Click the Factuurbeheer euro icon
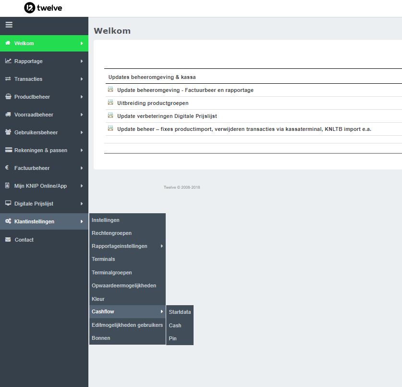The height and width of the screenshot is (387, 402). point(7,168)
